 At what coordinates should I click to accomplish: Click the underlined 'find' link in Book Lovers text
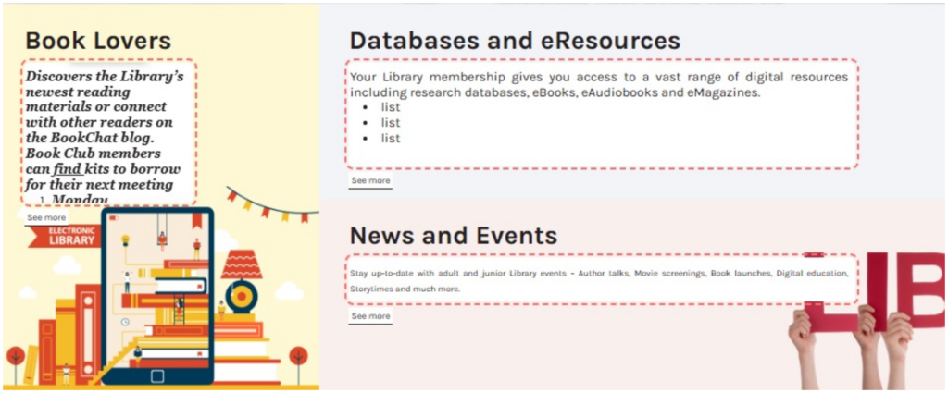pos(67,169)
